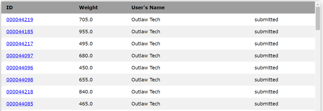Follow the 000044097 ID link
The width and height of the screenshot is (323, 111).
point(20,56)
